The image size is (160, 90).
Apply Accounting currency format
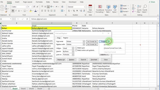tap(69, 11)
